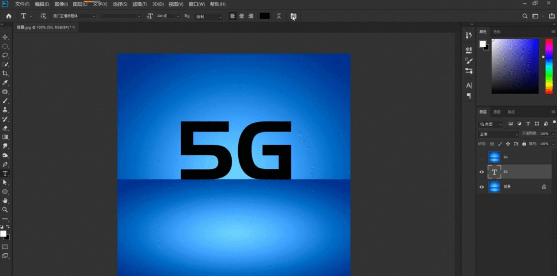Open the Paragraph panel icon

[469, 96]
